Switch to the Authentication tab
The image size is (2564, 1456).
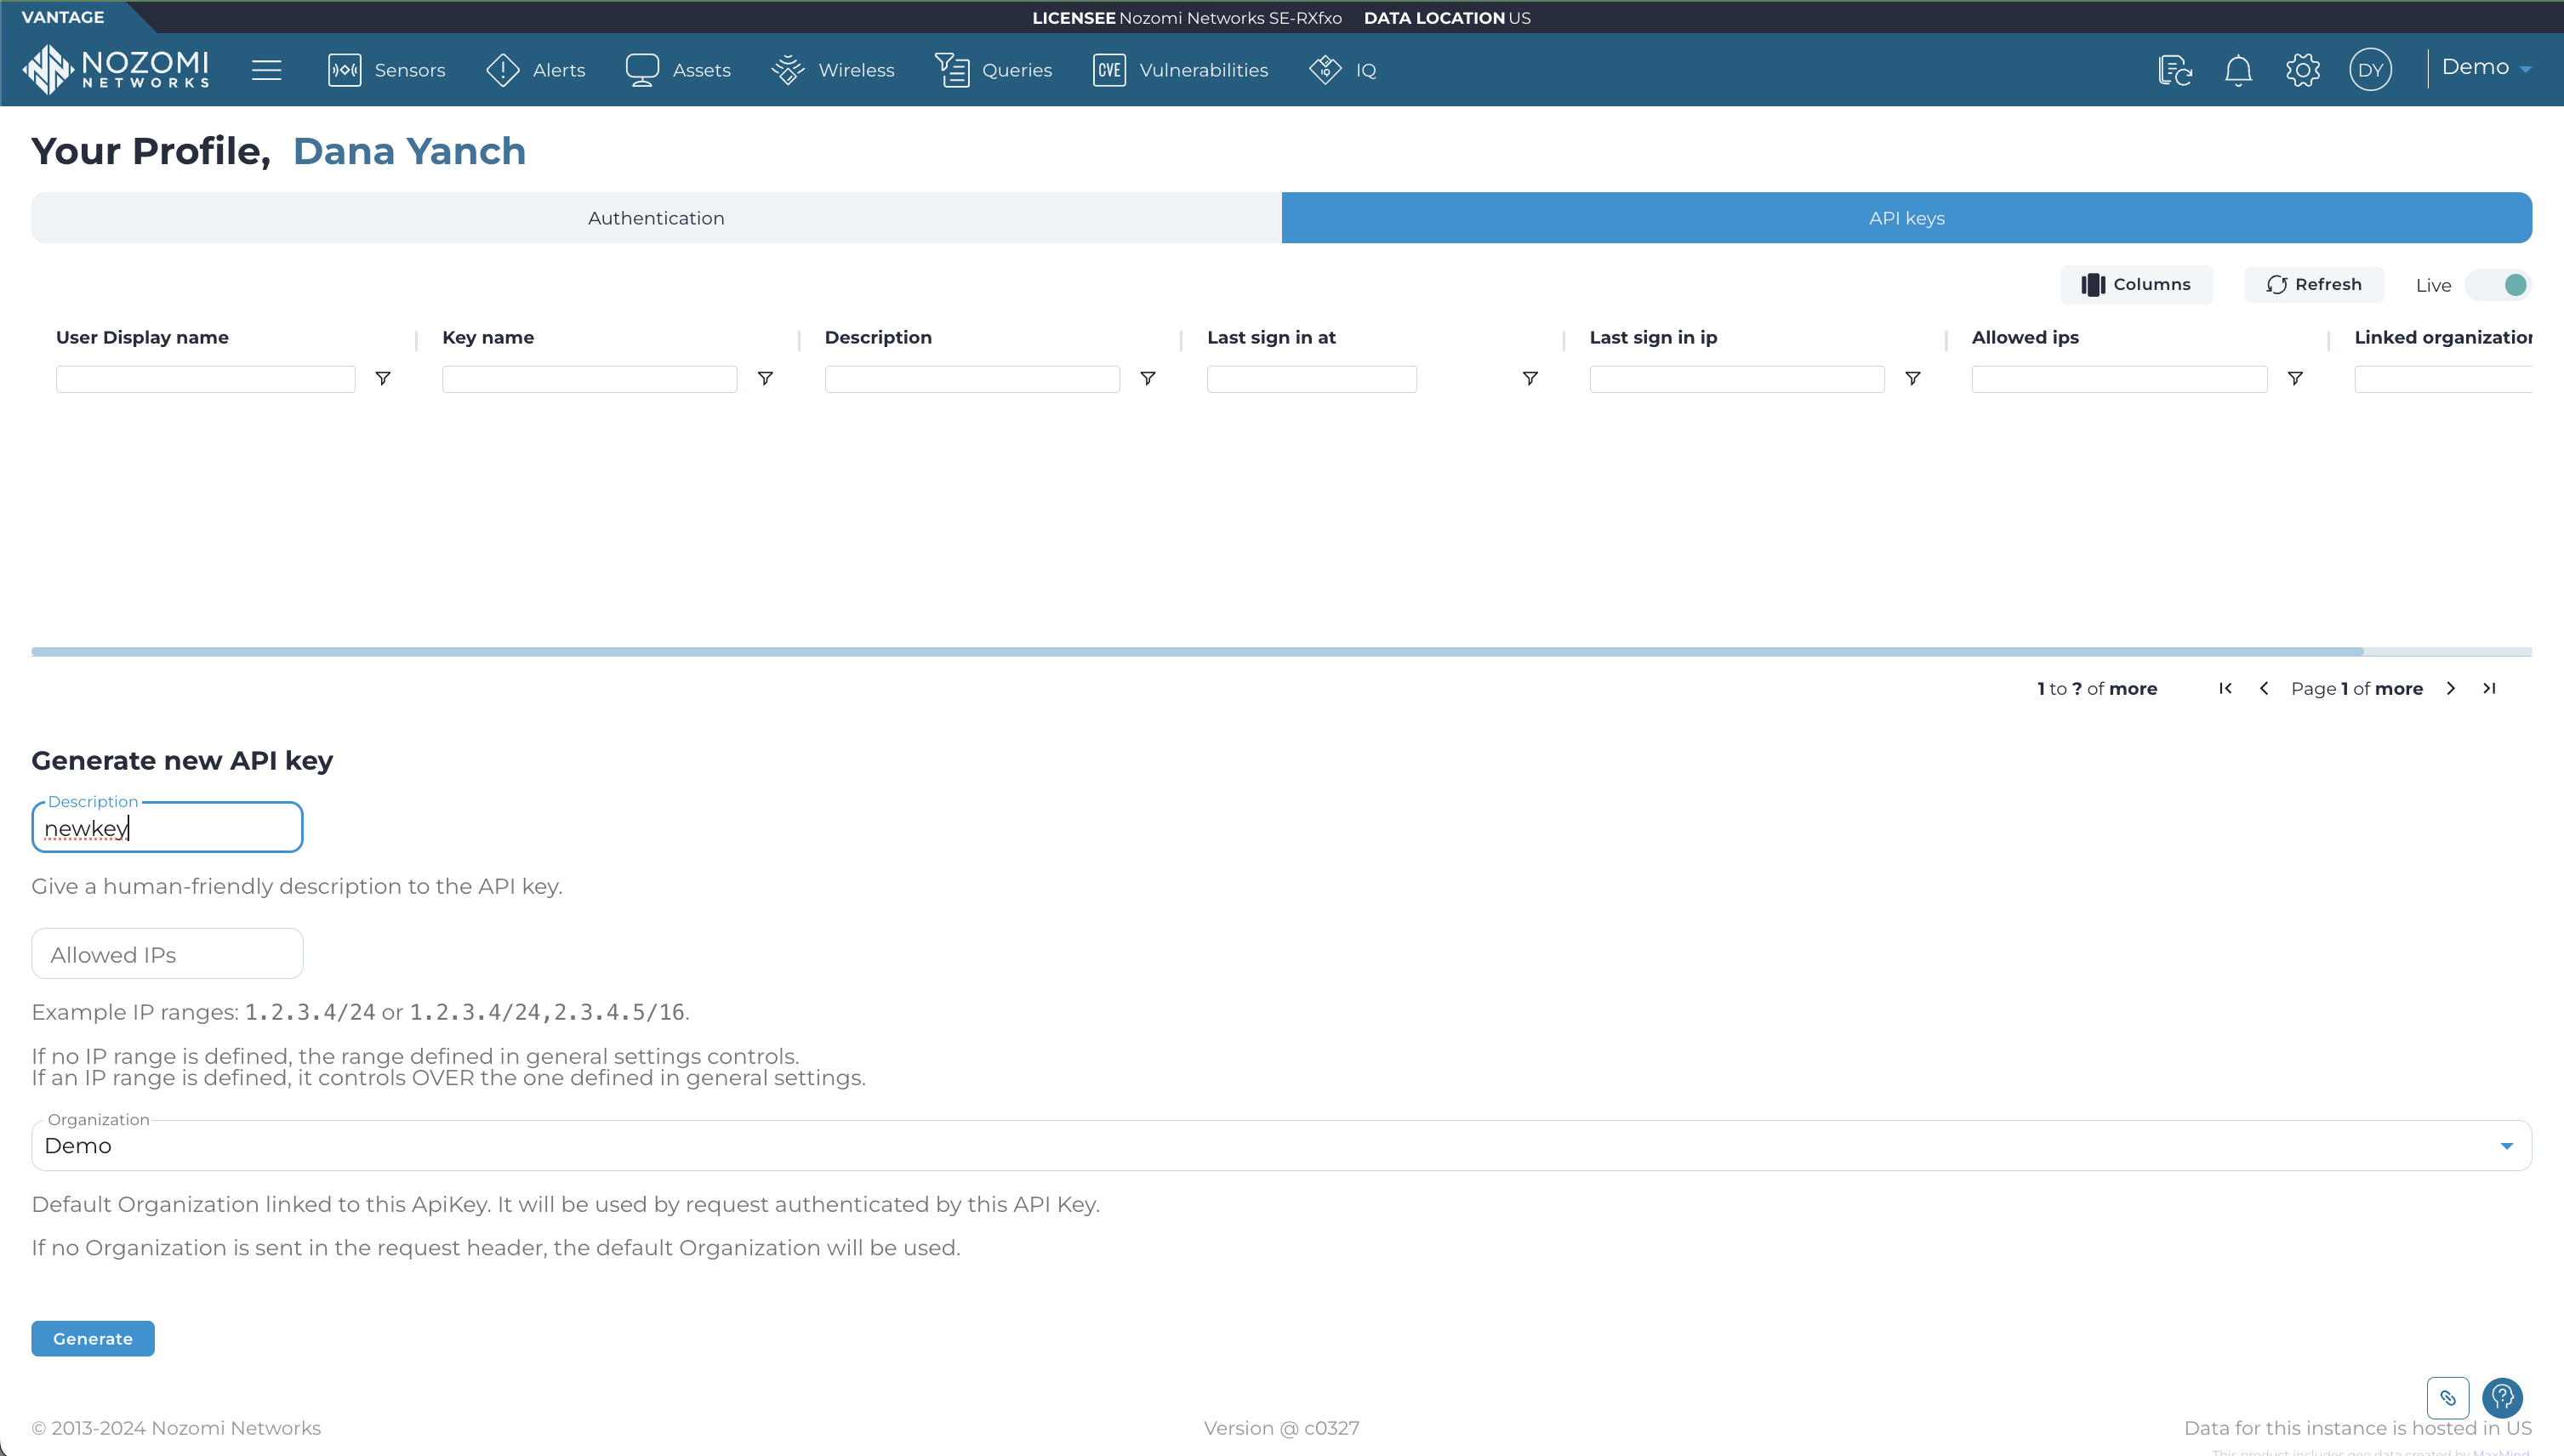click(x=656, y=218)
